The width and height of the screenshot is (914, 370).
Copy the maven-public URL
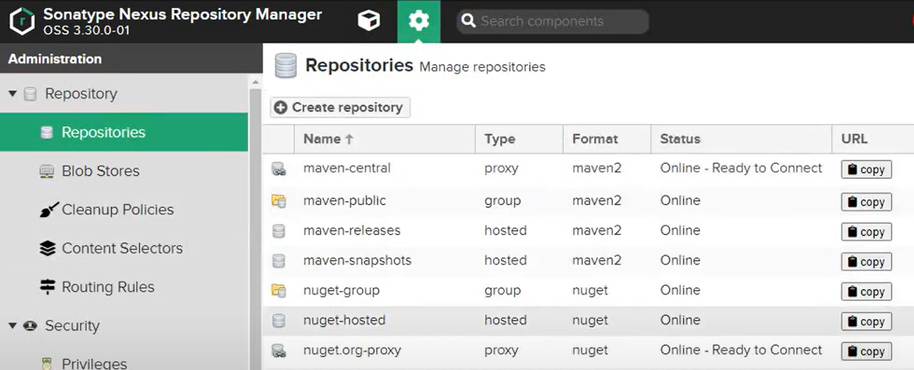tap(866, 202)
